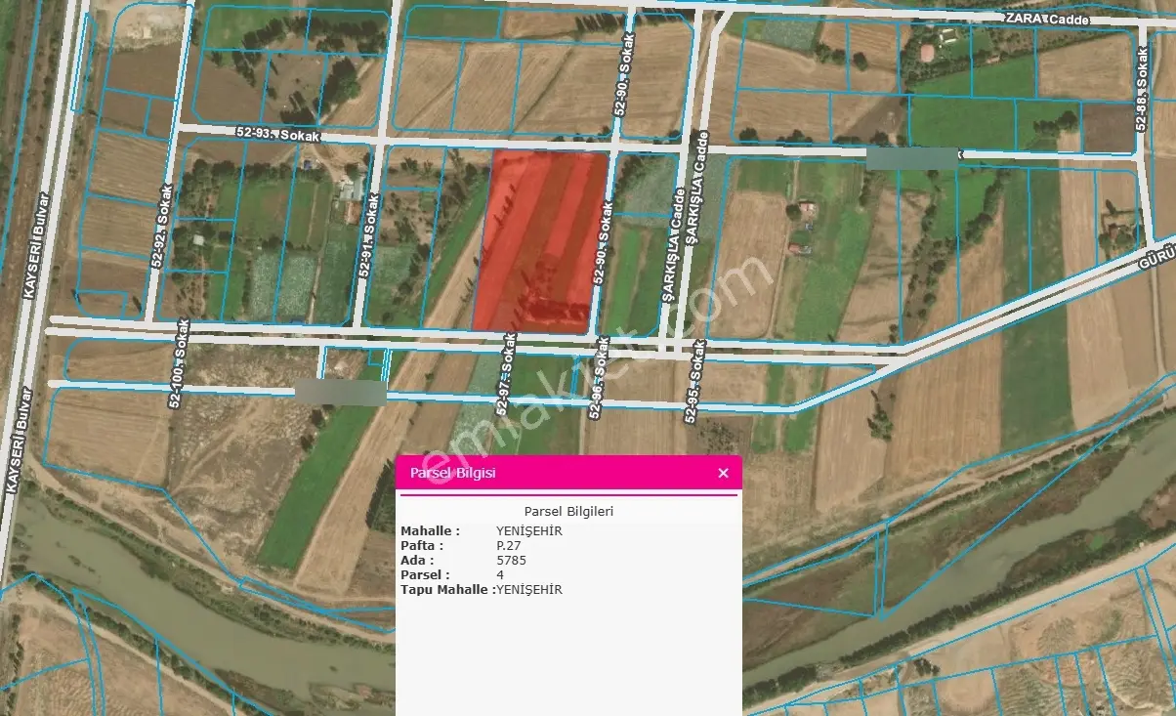Click the Parsel value 4

(x=500, y=575)
